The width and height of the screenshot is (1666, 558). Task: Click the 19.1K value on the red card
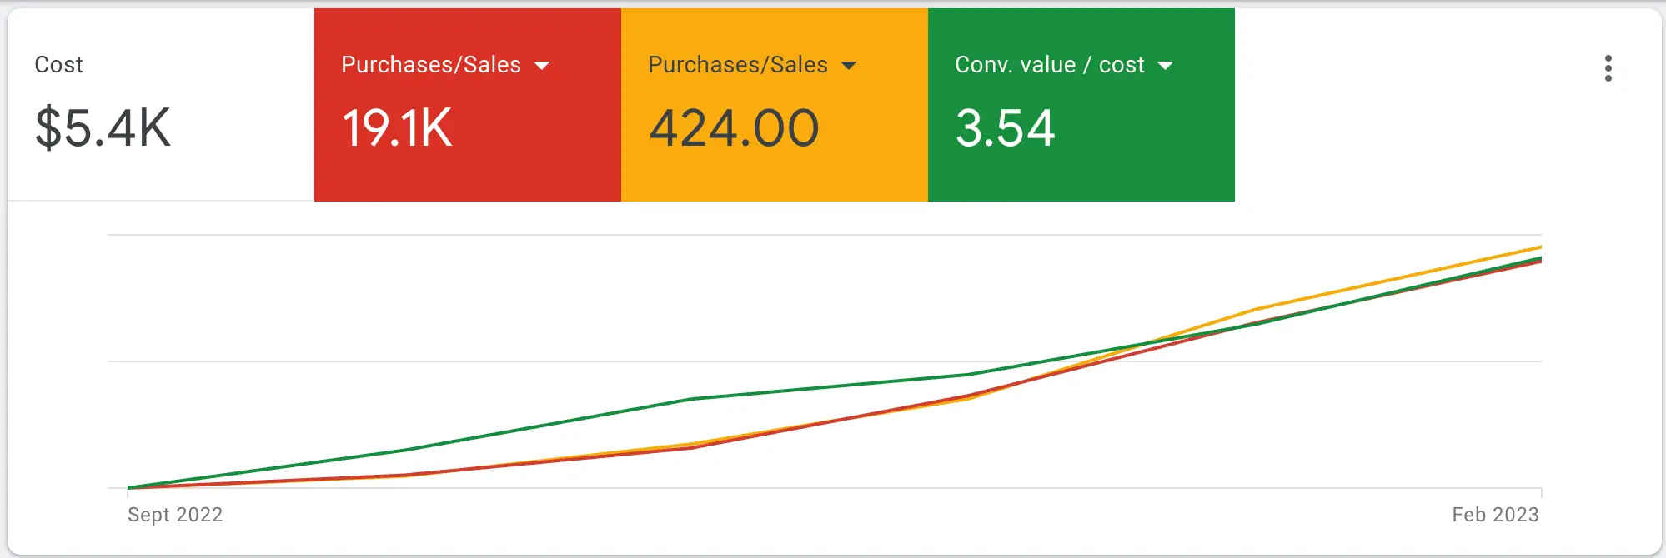[397, 128]
